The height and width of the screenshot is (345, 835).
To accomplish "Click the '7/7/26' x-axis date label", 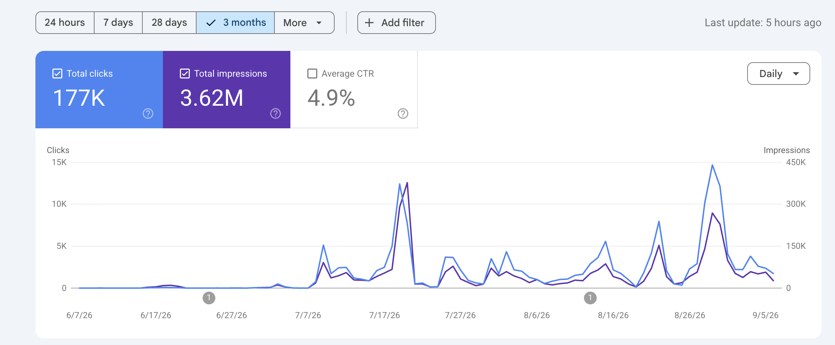I will pyautogui.click(x=308, y=315).
